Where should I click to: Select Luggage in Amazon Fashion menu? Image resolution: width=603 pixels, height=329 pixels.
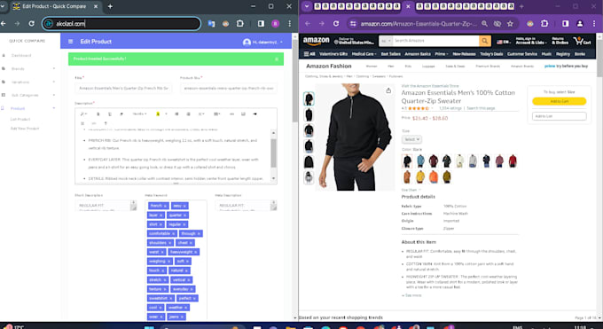(x=428, y=67)
